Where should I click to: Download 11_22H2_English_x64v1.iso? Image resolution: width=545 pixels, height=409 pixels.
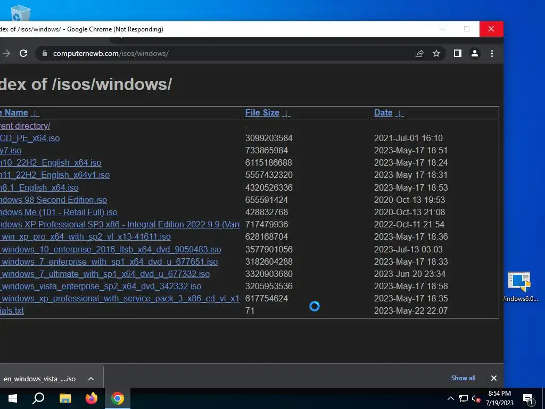tap(55, 175)
